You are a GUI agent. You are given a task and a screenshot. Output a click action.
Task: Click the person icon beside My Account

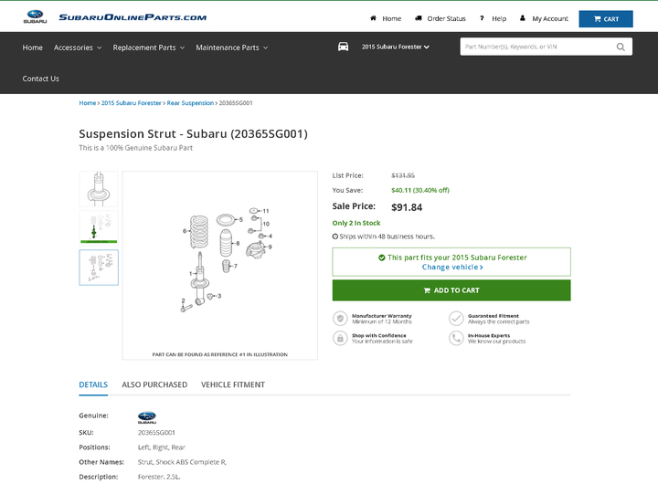(x=522, y=18)
